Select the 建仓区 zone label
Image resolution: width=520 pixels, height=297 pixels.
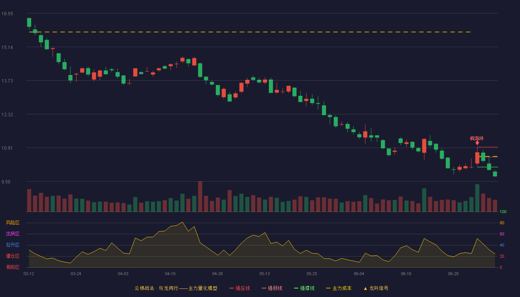tap(13, 256)
